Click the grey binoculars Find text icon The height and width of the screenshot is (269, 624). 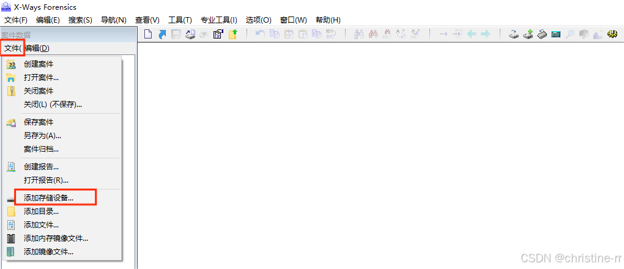359,34
